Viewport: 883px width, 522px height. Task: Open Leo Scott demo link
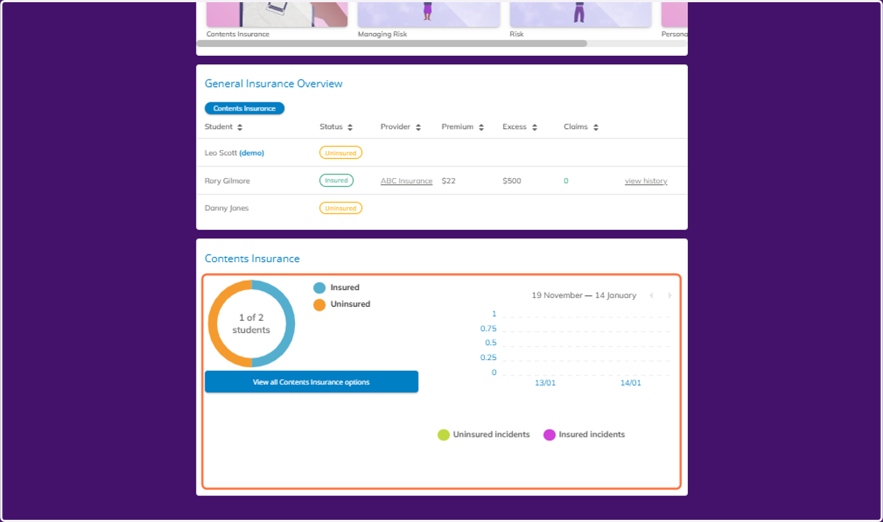pyautogui.click(x=252, y=153)
